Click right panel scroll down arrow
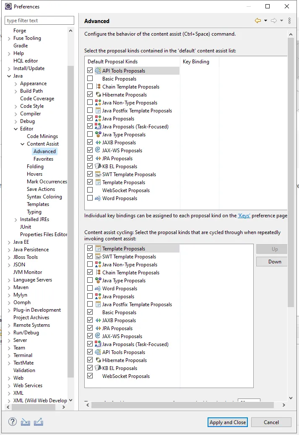Viewport: 299px width, 435px height. (x=291, y=398)
